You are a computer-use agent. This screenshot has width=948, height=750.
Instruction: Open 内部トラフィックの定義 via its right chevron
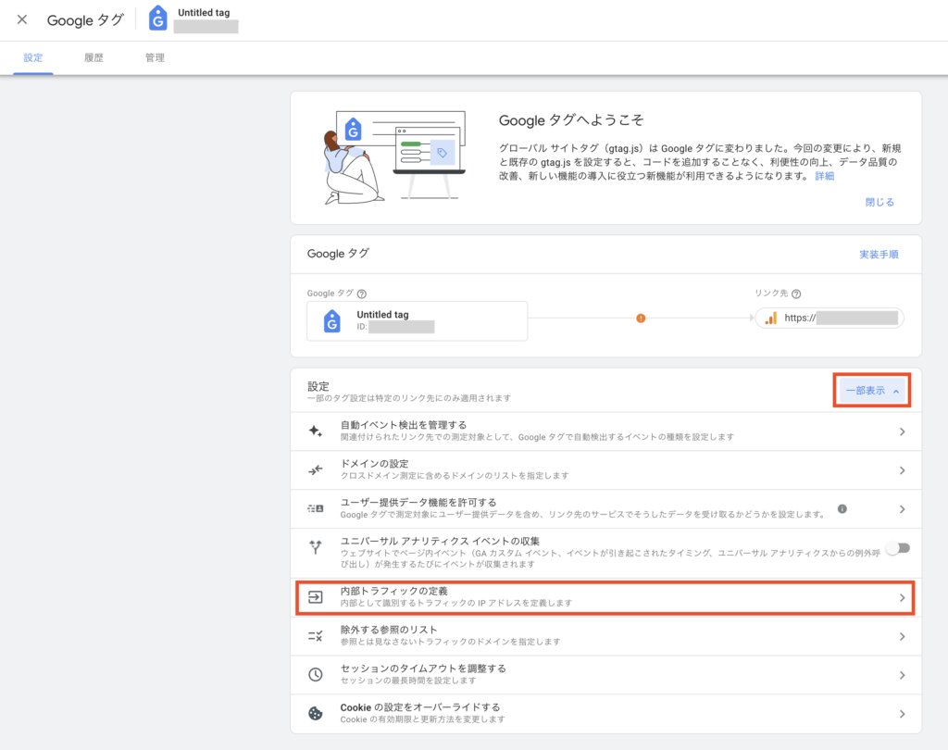(x=903, y=598)
